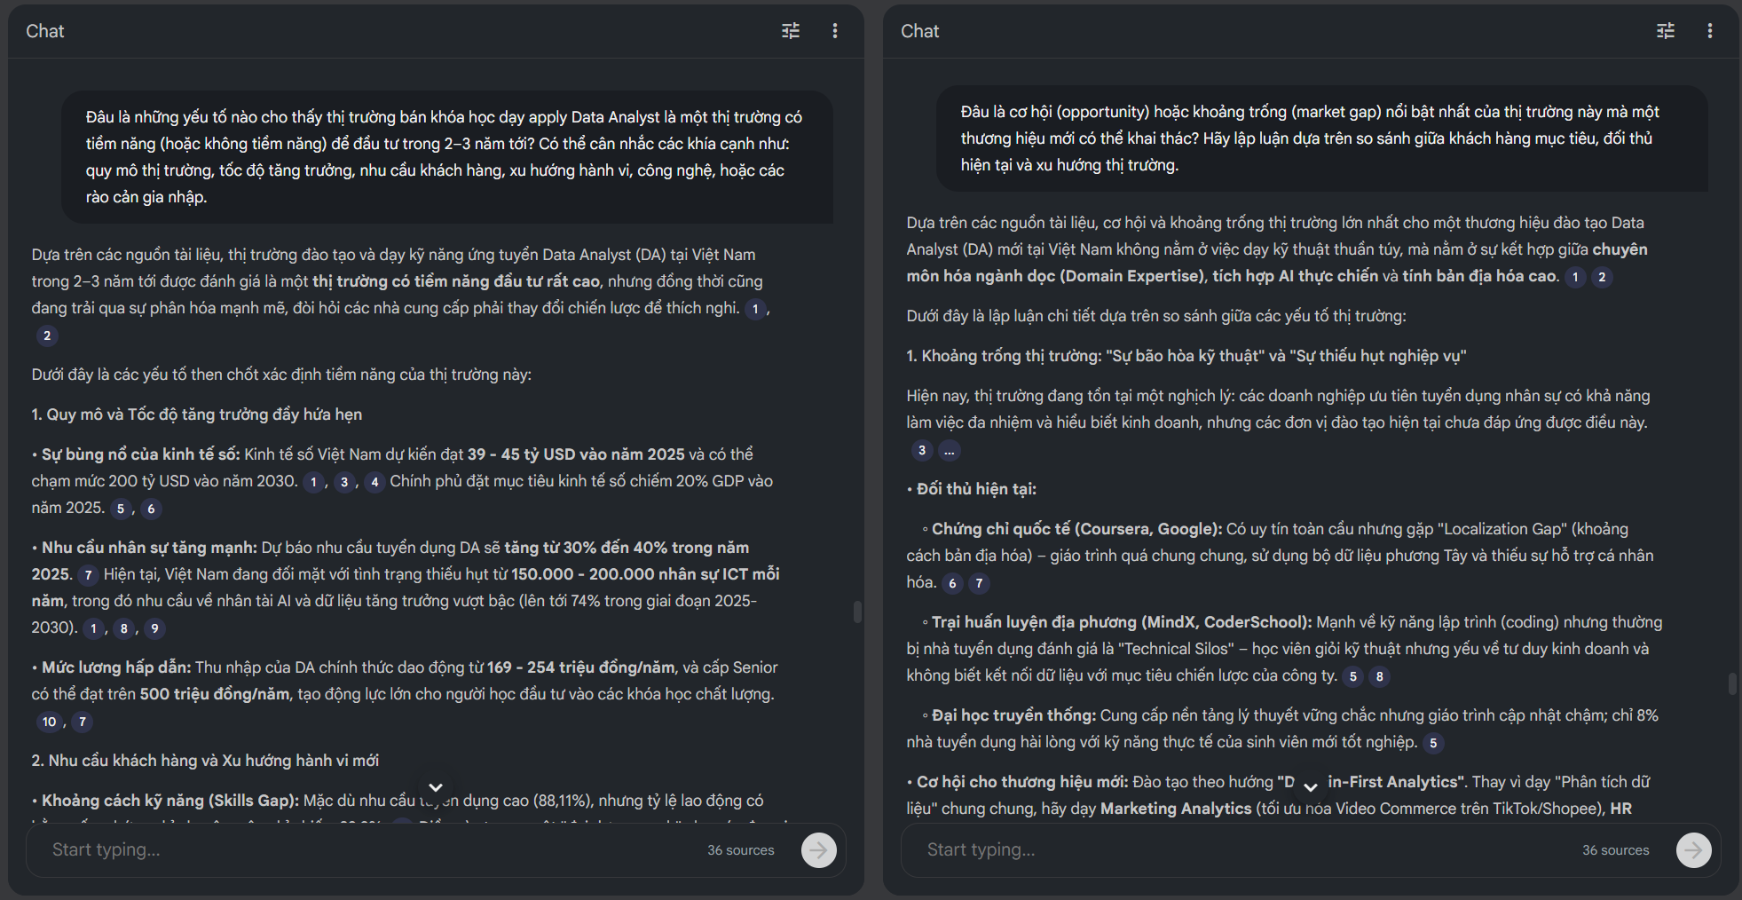Open the three-dot menu of right chat

tap(1710, 30)
